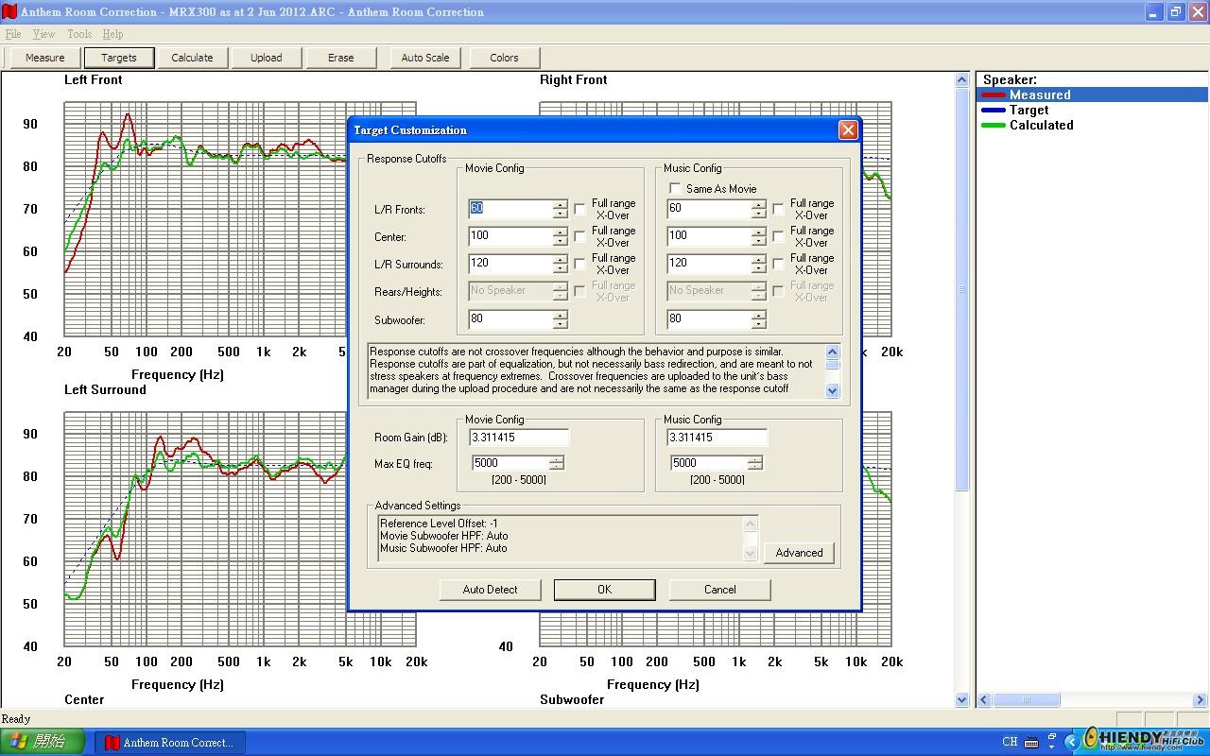Select the 'Movie Subwoofer HPF: Auto' line
1210x756 pixels.
[x=443, y=536]
